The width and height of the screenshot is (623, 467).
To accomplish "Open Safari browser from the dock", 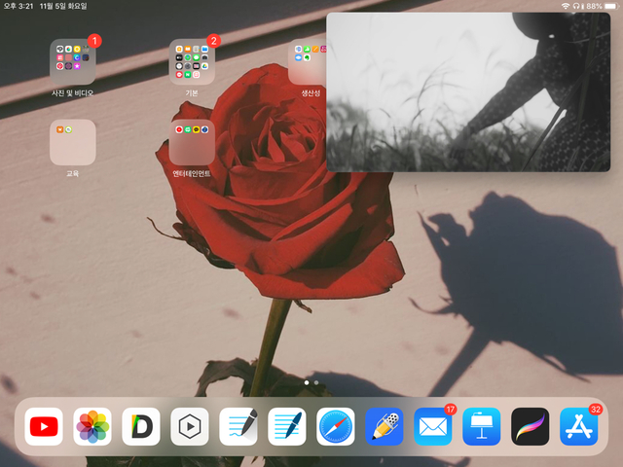I will click(336, 426).
